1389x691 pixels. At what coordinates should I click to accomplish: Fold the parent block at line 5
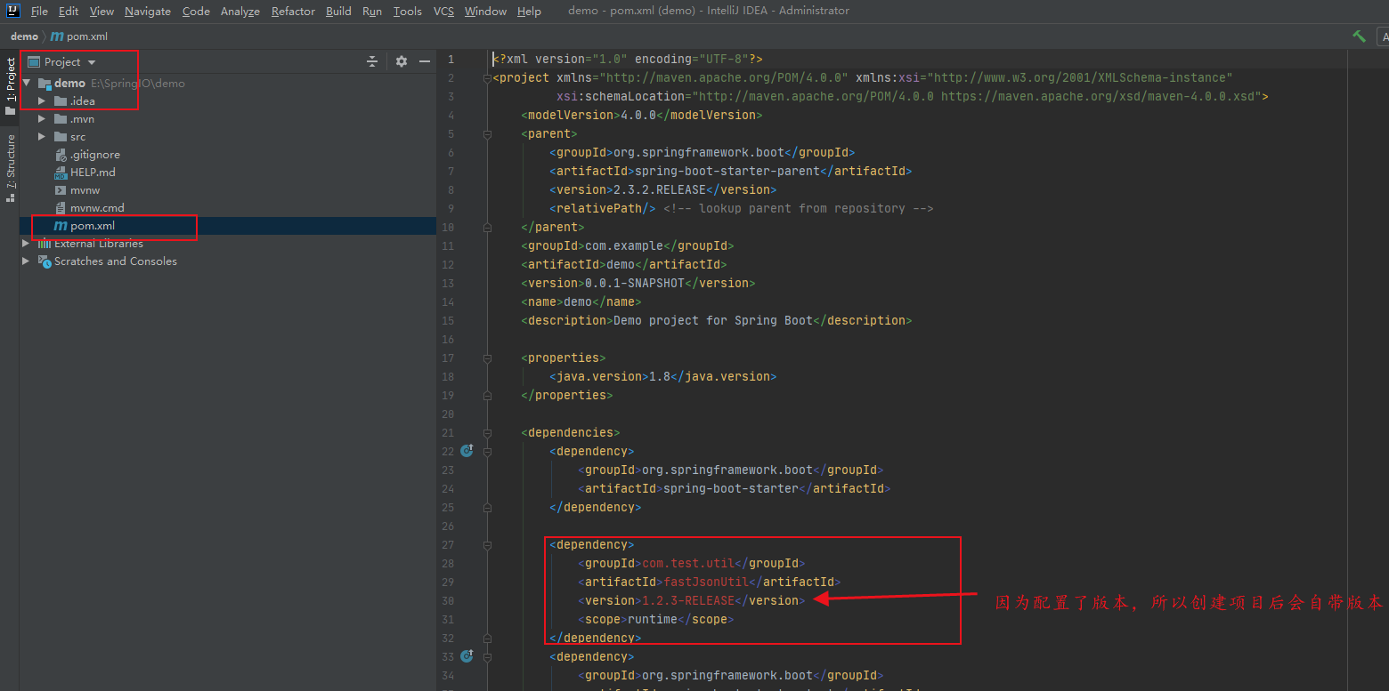(487, 134)
